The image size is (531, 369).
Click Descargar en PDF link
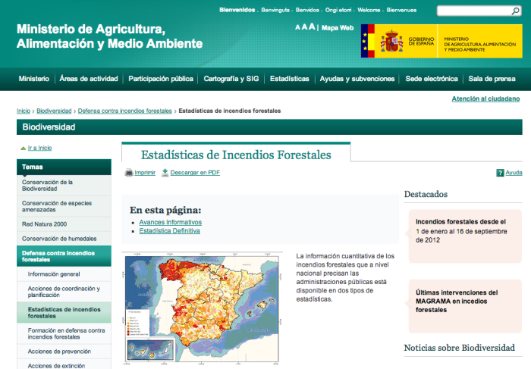(195, 173)
